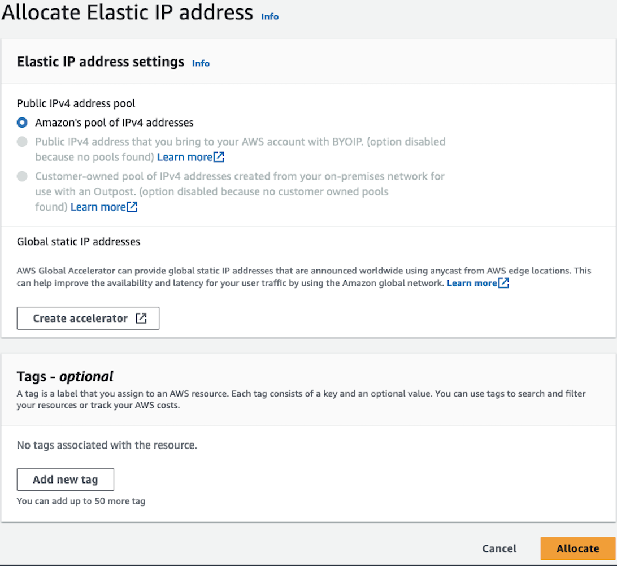Click the "Public IPv4 address pool" label
Screen dimensions: 617x566
[76, 103]
